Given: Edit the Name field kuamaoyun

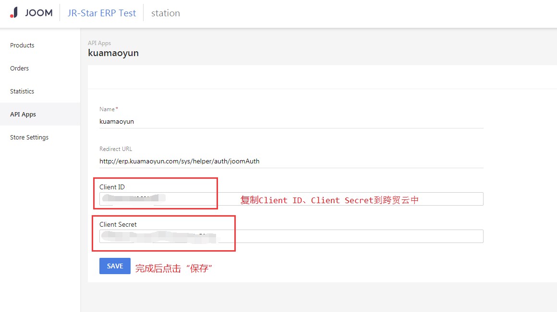Looking at the screenshot, I should point(291,122).
